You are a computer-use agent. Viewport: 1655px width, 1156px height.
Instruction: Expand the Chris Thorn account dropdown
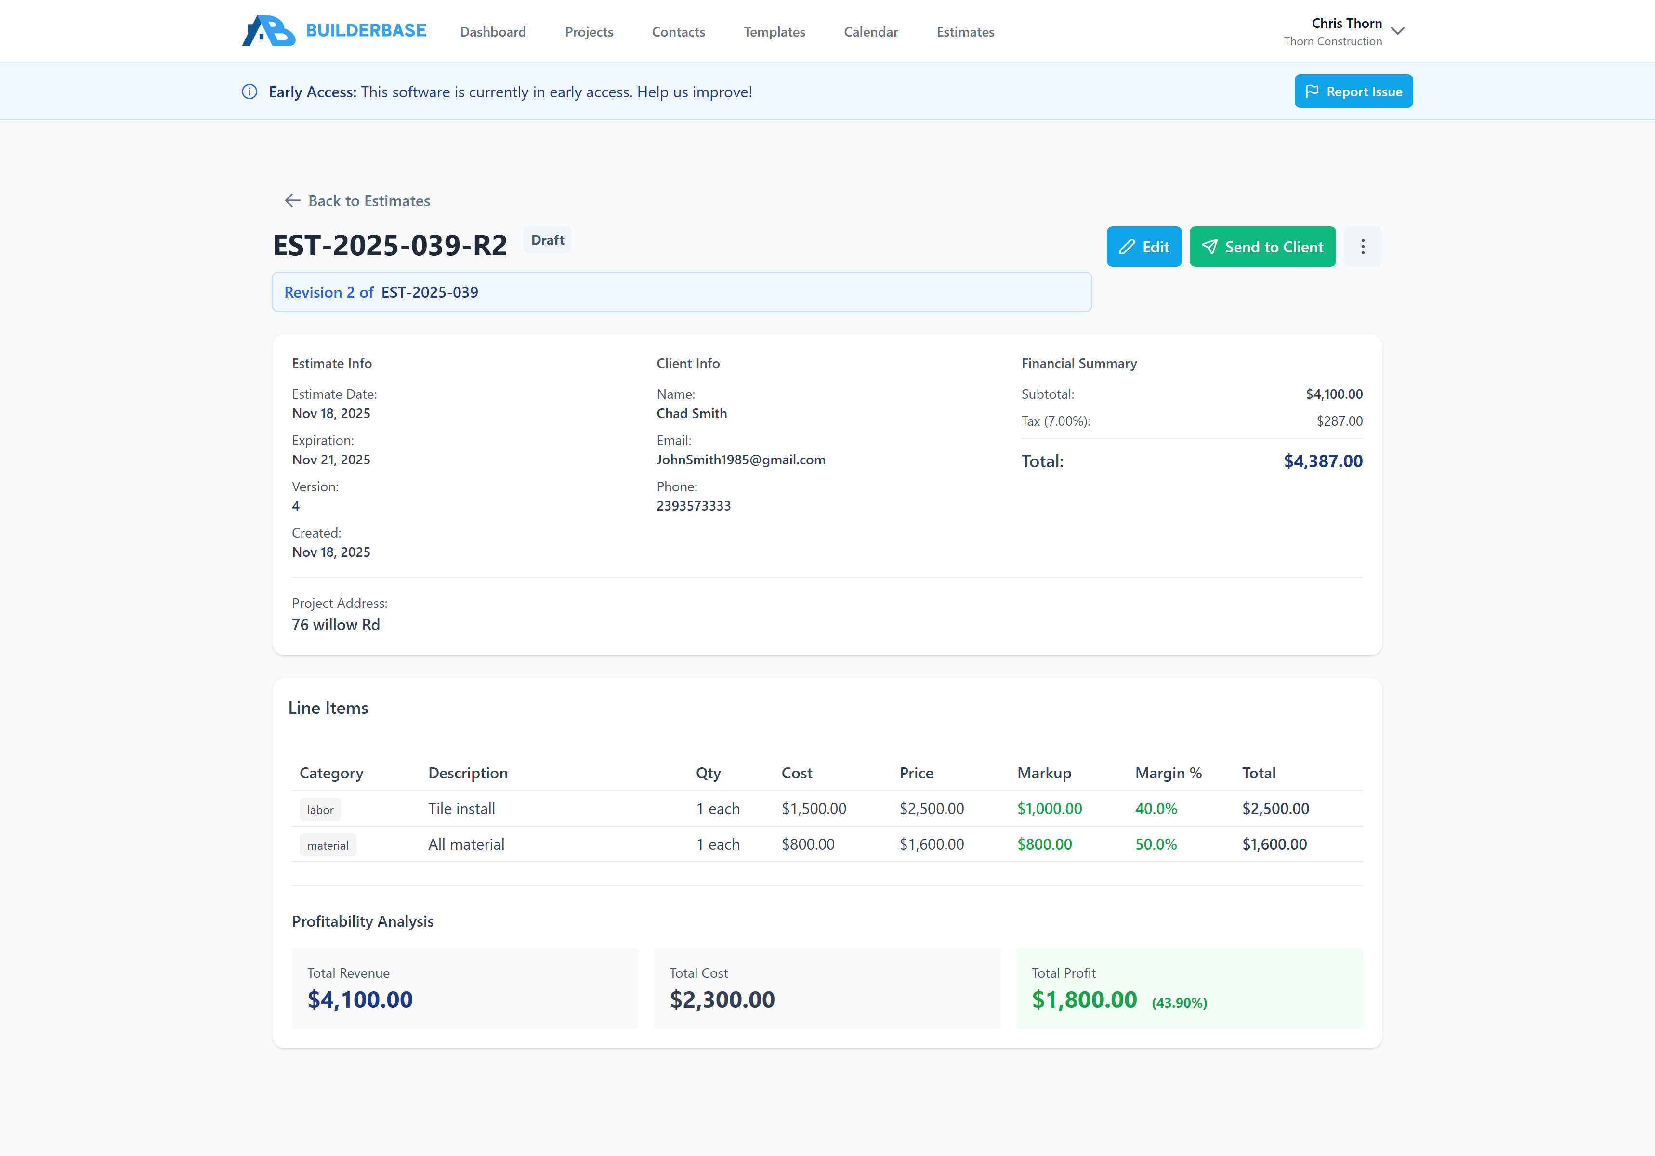click(1398, 31)
